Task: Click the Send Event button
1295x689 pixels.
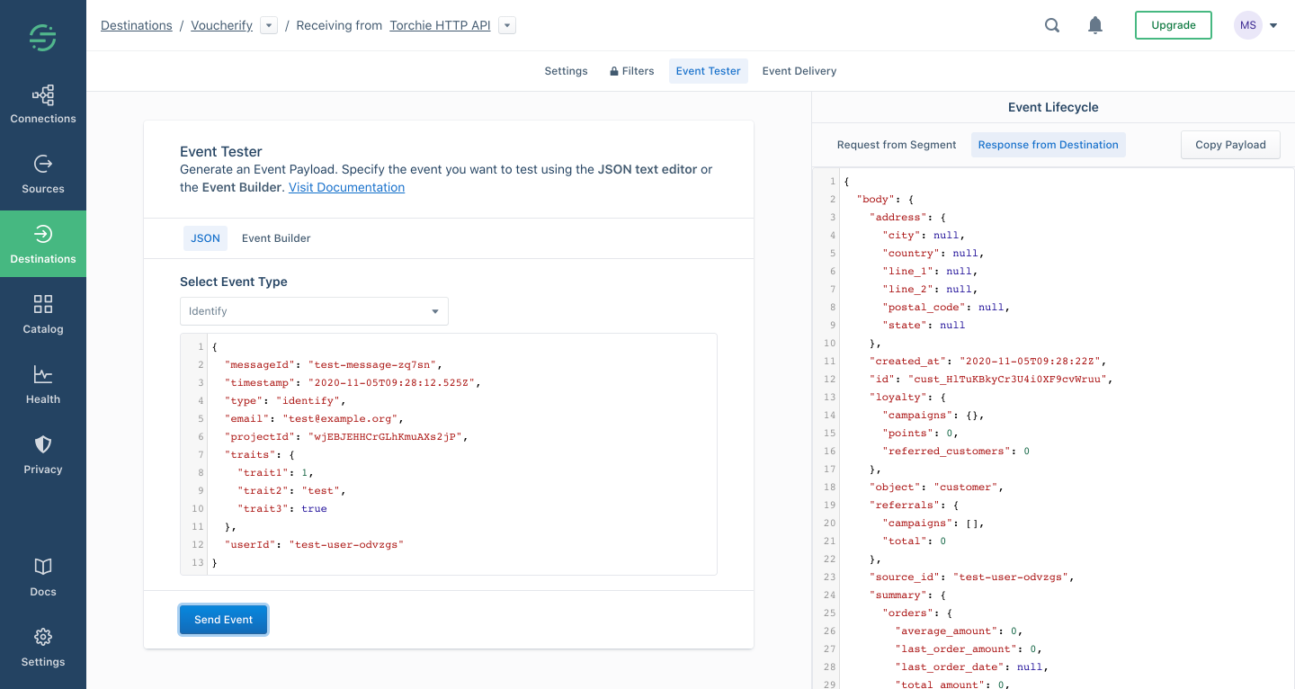Action: 223,619
